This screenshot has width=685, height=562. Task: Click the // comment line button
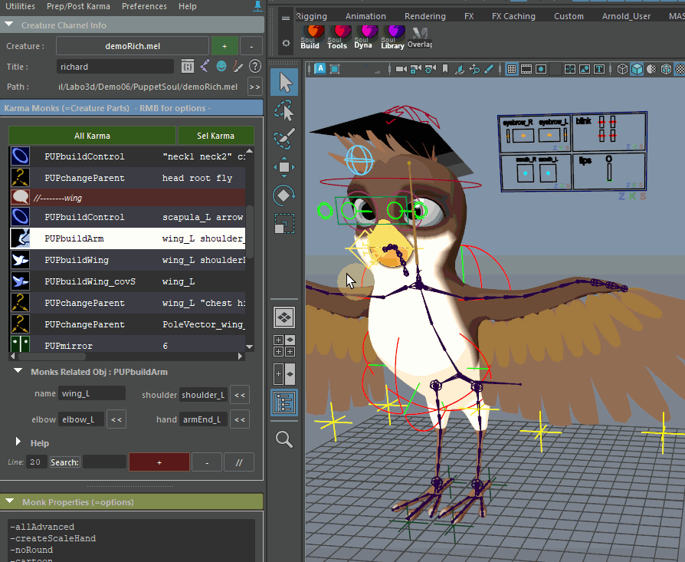pyautogui.click(x=239, y=462)
